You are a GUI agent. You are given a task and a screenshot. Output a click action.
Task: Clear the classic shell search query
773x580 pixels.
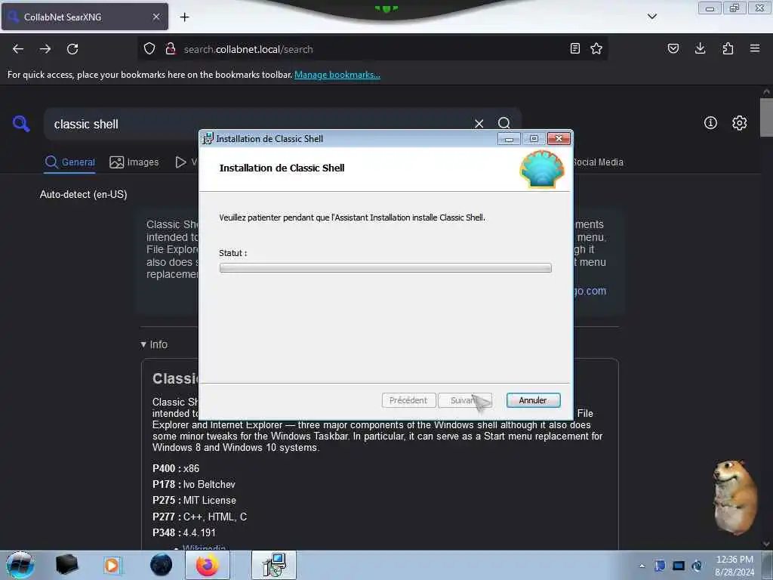479,123
